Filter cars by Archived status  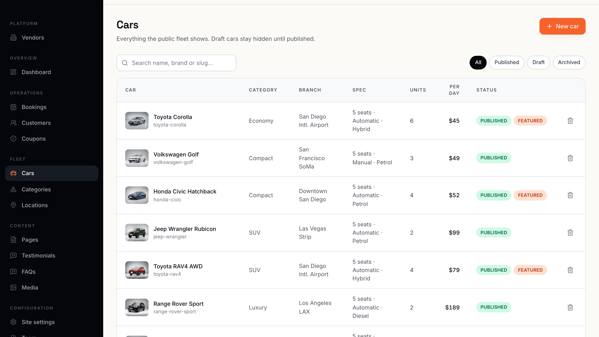click(569, 62)
